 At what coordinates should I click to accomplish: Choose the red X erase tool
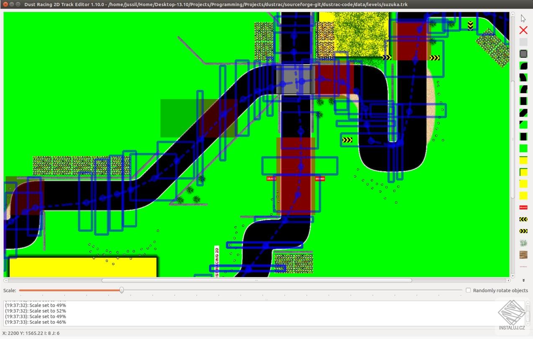pos(523,30)
